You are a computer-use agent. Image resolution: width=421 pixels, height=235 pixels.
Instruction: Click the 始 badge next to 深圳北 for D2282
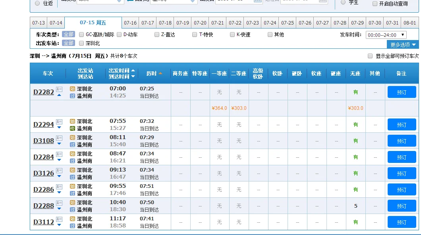pyautogui.click(x=71, y=89)
